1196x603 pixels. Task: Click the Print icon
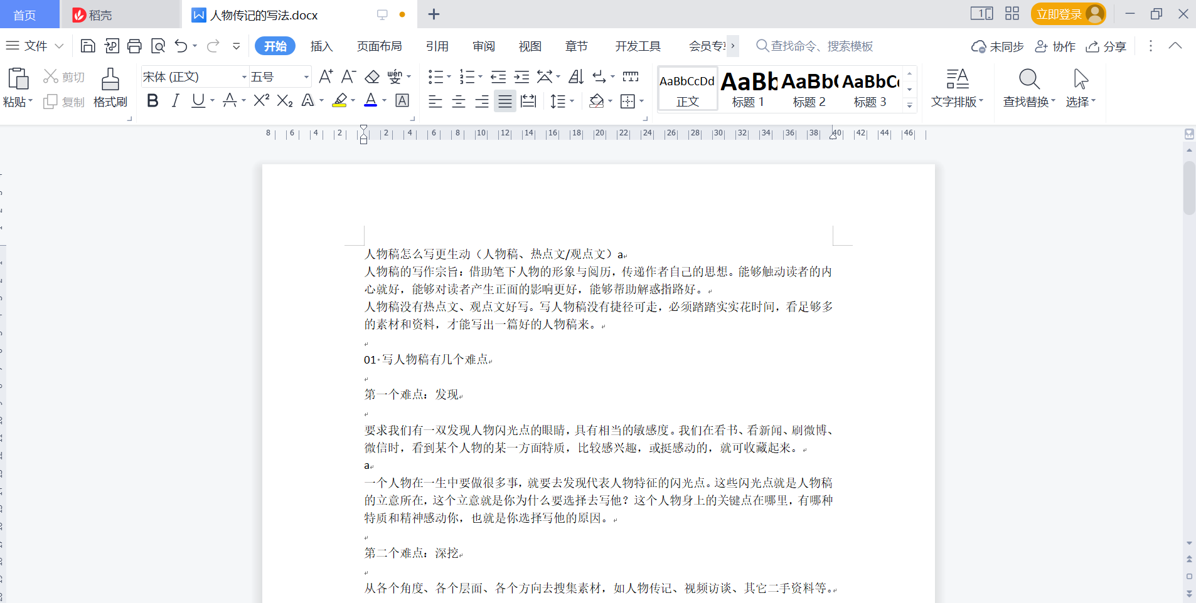[x=134, y=46]
